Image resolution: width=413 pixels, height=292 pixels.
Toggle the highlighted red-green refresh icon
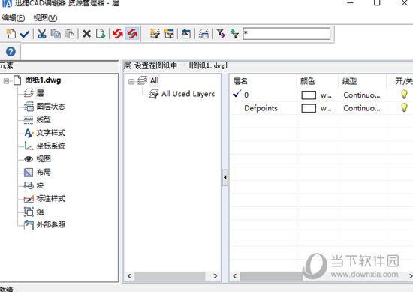point(132,34)
